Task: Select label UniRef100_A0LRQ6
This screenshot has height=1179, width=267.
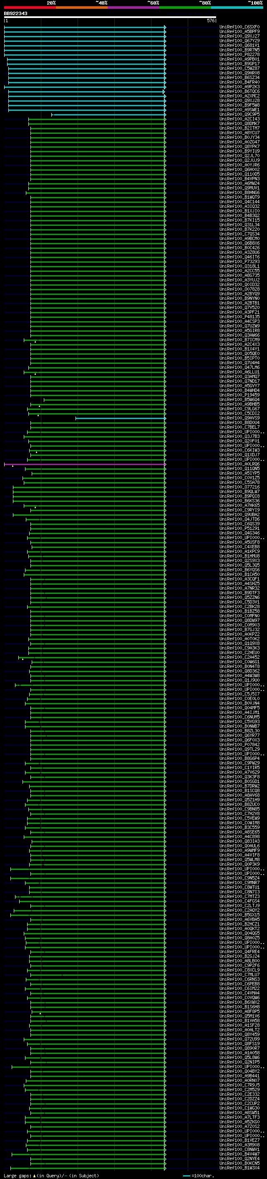Action: click(239, 464)
